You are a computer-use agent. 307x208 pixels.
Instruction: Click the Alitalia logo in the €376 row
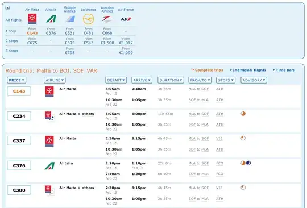pyautogui.click(x=49, y=166)
